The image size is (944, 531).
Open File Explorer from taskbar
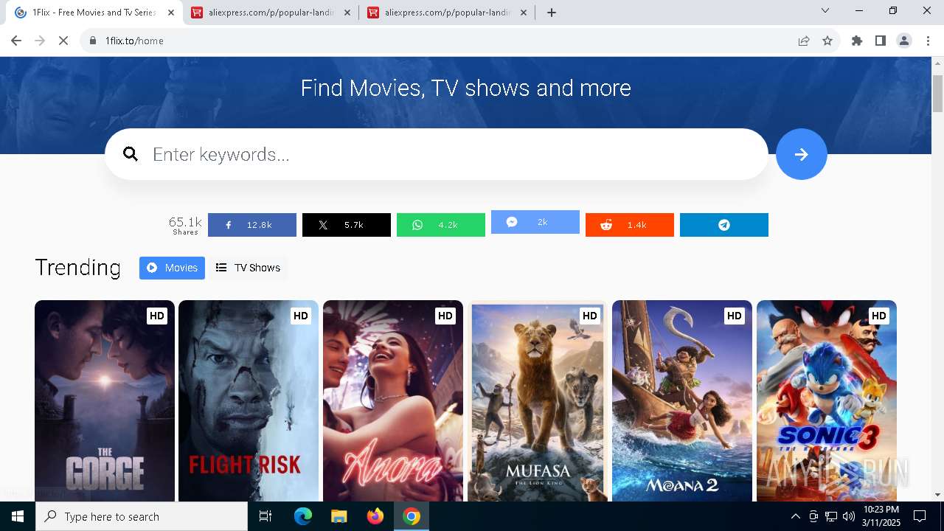point(339,516)
